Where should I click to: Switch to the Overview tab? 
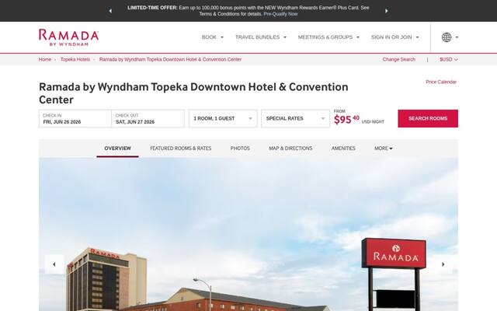(117, 149)
